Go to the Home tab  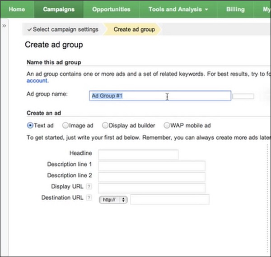point(17,9)
